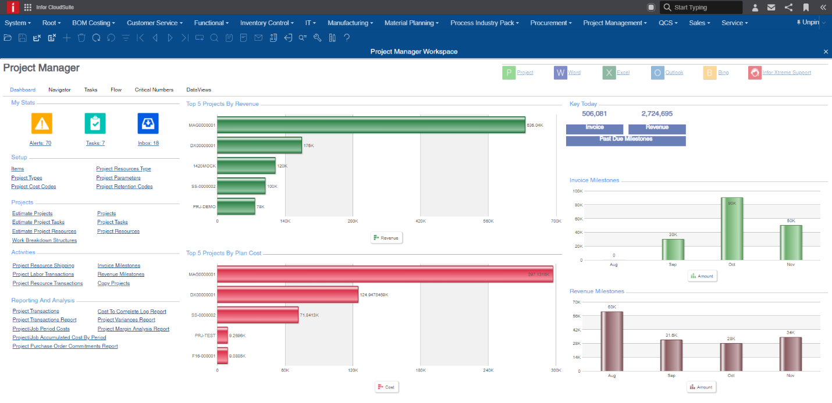Click the MAG0000001 green revenue bar
Screen dimensions: 832x403
pyautogui.click(x=371, y=125)
